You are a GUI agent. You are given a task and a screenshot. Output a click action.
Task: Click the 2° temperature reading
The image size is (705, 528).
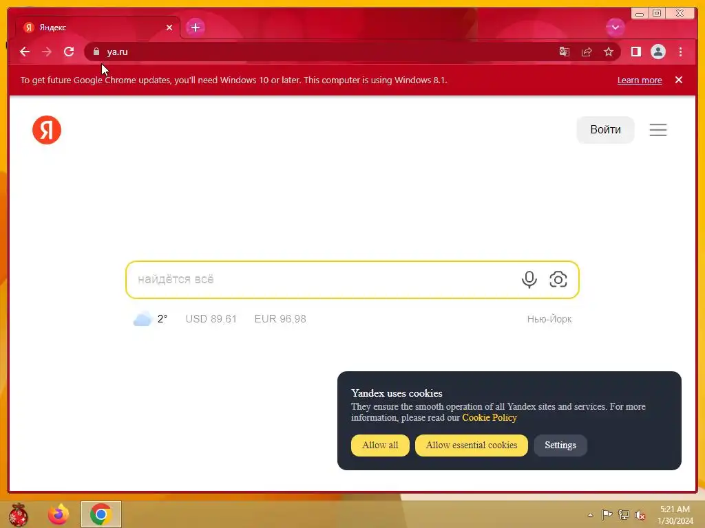tap(162, 319)
